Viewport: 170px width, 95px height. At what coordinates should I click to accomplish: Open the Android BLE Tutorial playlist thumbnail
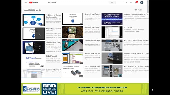tap(33, 34)
